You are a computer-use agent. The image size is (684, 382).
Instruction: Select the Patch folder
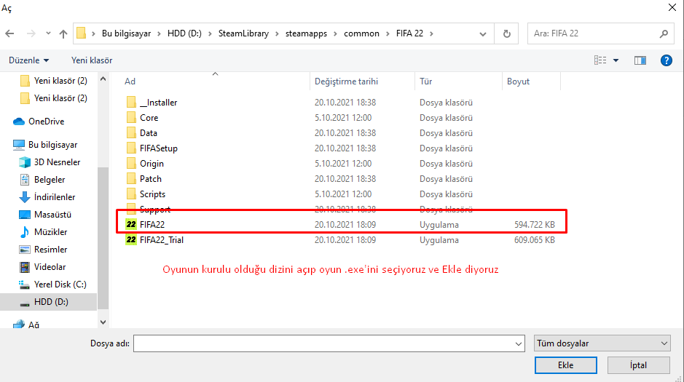coord(151,178)
